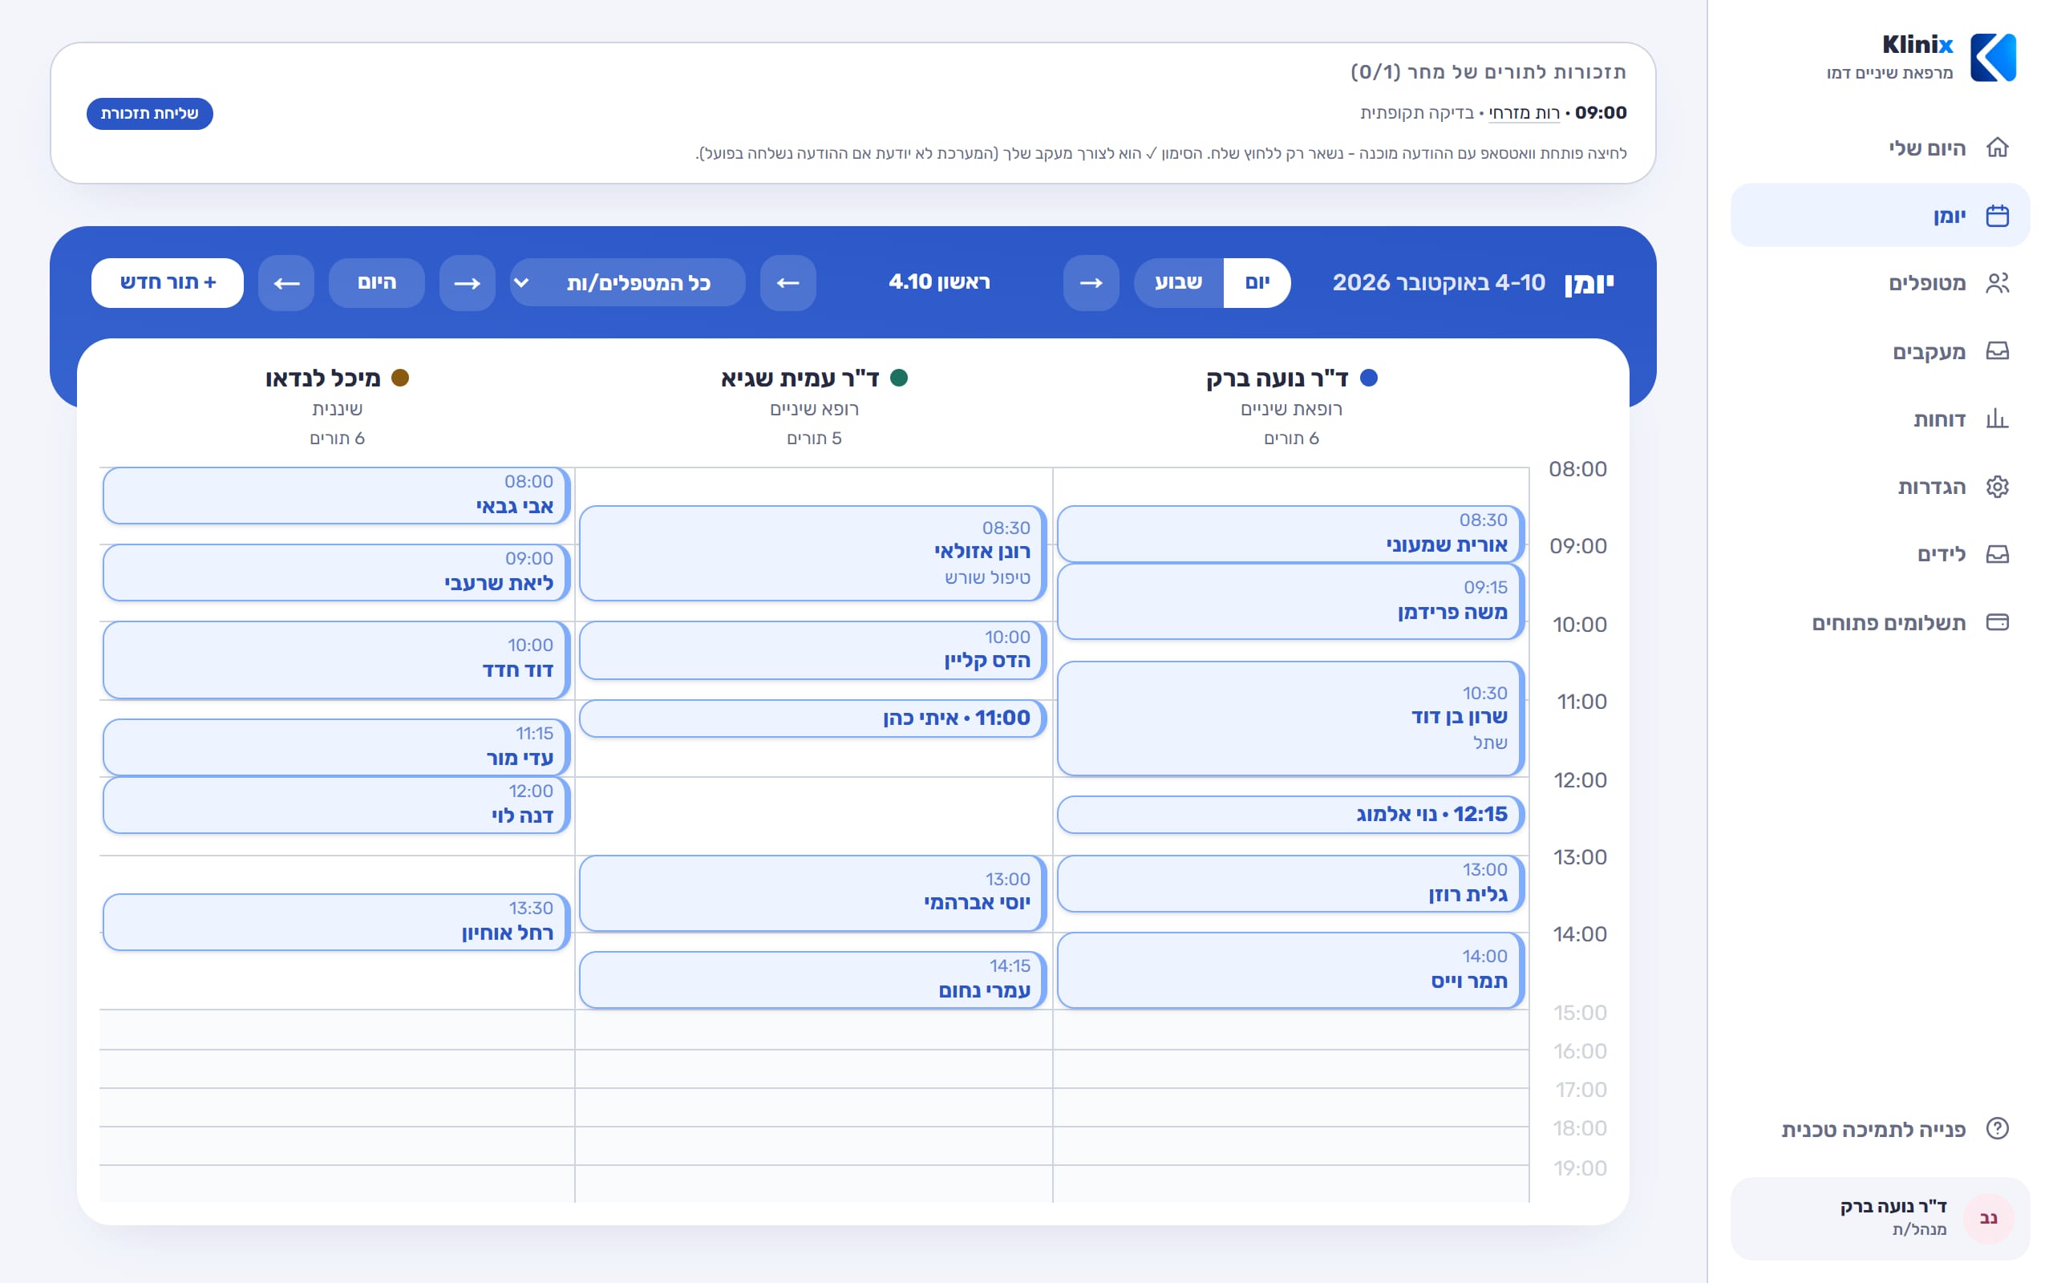Click ד"ר עמית שגיא green color dot
Screen dimensions: 2053x1283
899,378
